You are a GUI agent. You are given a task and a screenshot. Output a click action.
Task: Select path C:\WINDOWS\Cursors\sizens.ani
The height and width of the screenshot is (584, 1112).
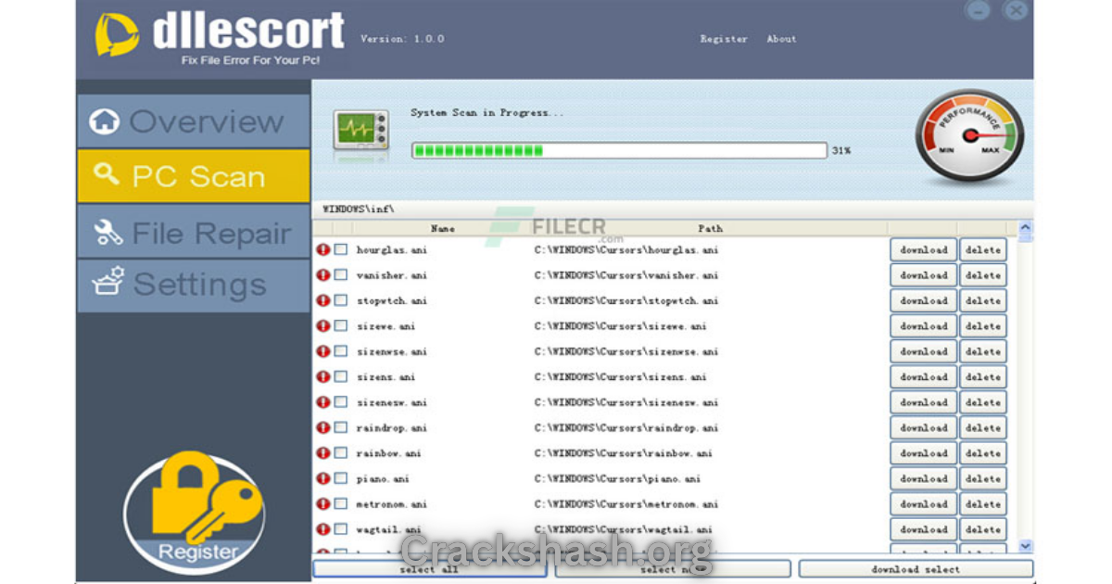click(x=620, y=377)
